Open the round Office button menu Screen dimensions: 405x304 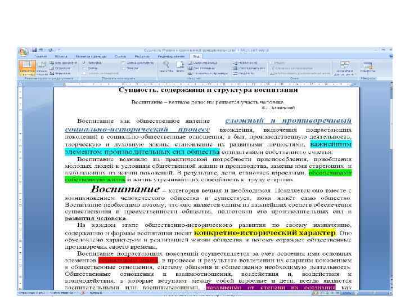[23, 52]
